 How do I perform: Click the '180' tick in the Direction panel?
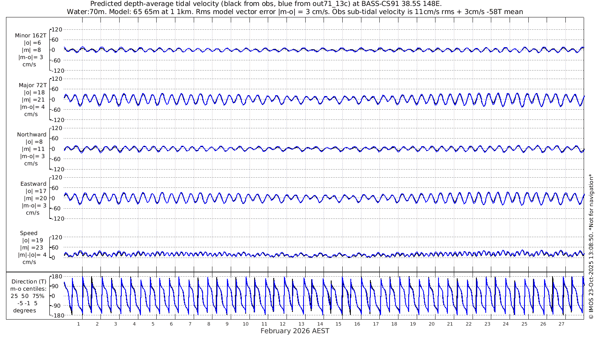(x=57, y=276)
